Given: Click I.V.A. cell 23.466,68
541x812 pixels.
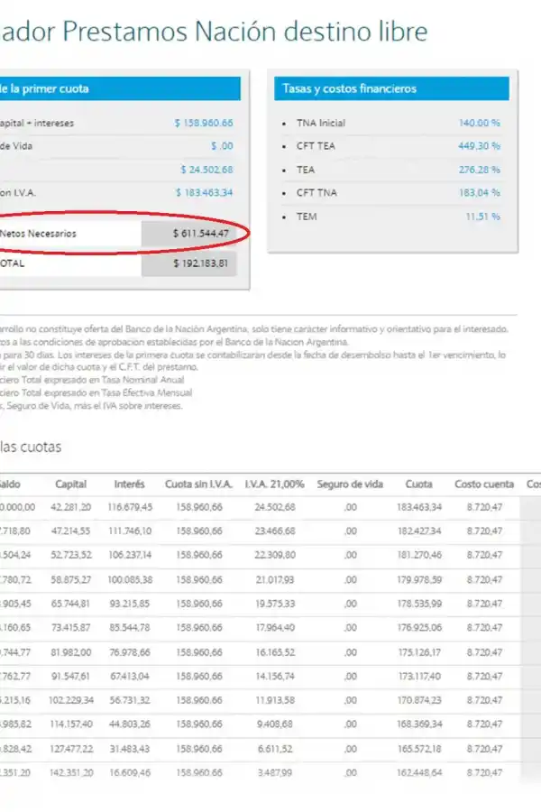Looking at the screenshot, I should click(x=275, y=531).
